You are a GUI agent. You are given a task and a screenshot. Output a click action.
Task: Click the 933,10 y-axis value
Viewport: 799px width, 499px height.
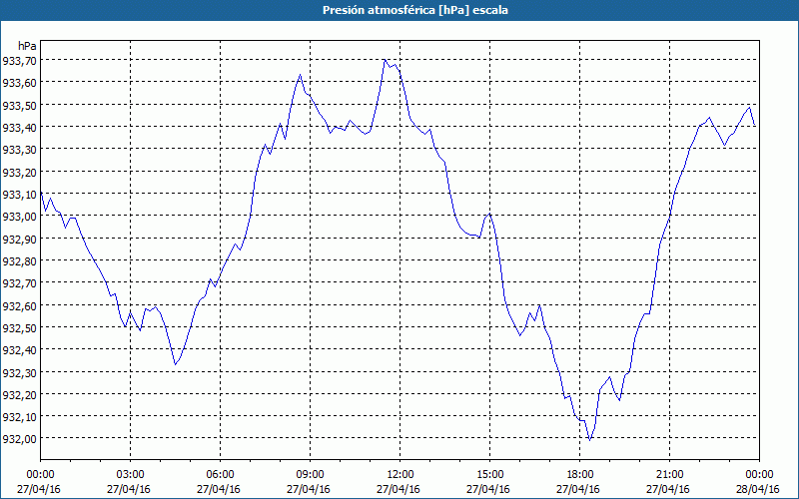point(19,194)
